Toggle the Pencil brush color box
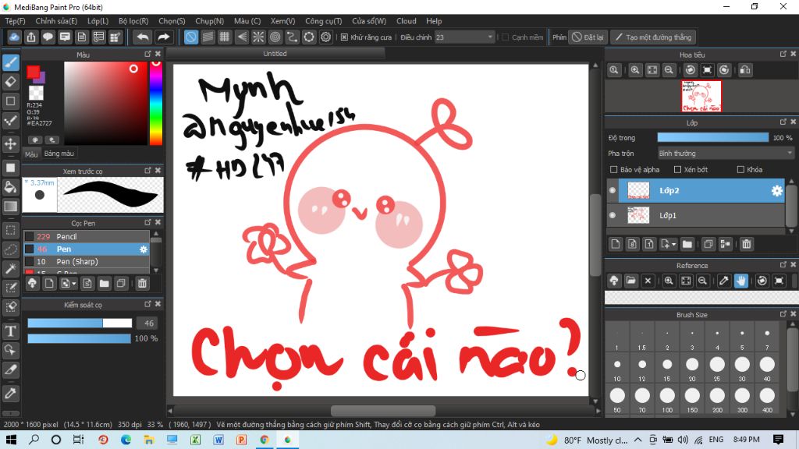Image resolution: width=799 pixels, height=449 pixels. [30, 237]
